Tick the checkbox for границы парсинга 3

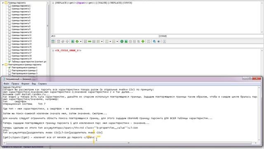pos(9,12)
